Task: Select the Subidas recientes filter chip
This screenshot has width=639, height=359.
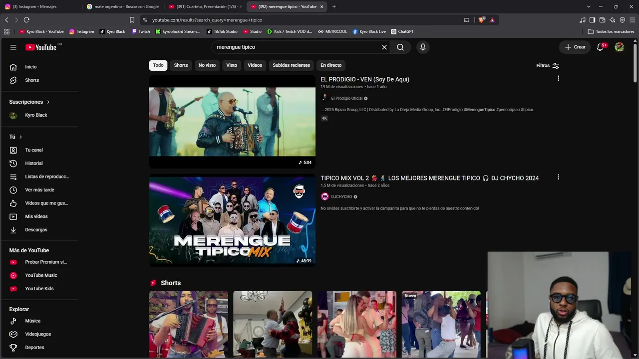Action: click(x=291, y=65)
